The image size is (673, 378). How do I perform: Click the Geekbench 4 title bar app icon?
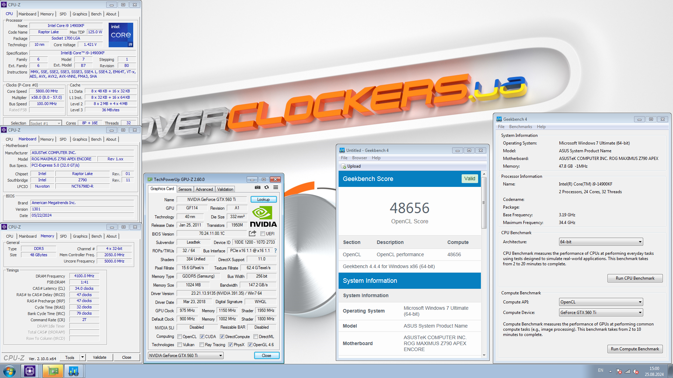[499, 119]
